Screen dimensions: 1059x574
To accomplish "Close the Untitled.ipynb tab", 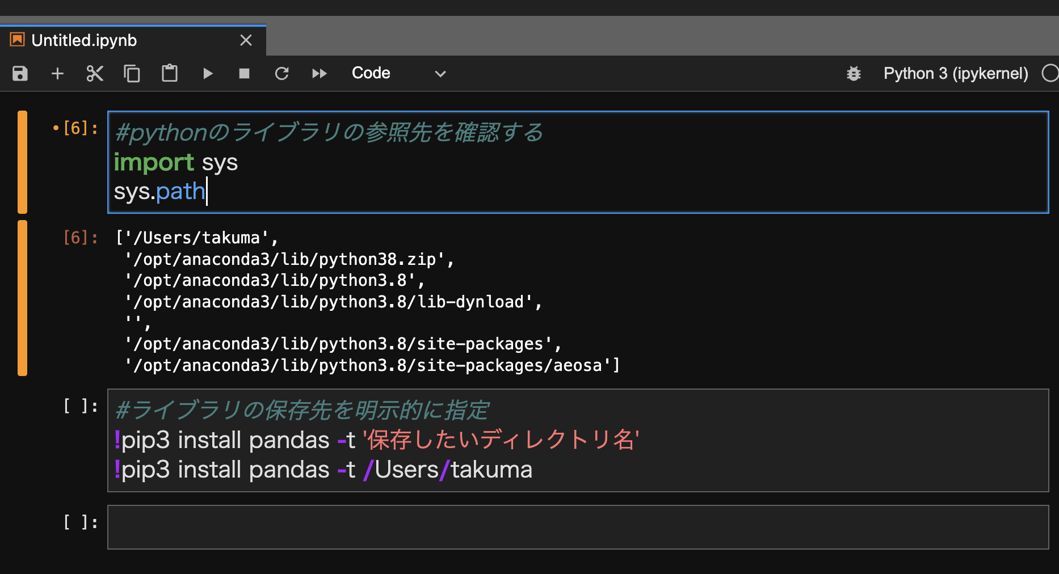I will 246,40.
